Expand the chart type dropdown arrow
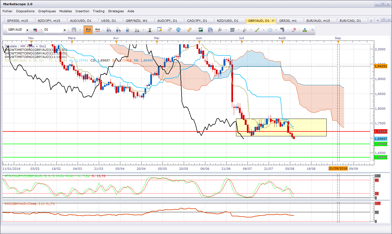Image resolution: width=392 pixels, height=234 pixels. [x=80, y=30]
